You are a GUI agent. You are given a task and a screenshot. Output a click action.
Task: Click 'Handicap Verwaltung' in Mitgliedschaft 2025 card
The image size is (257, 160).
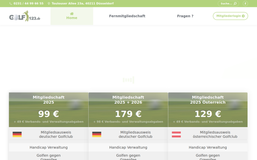click(49, 148)
